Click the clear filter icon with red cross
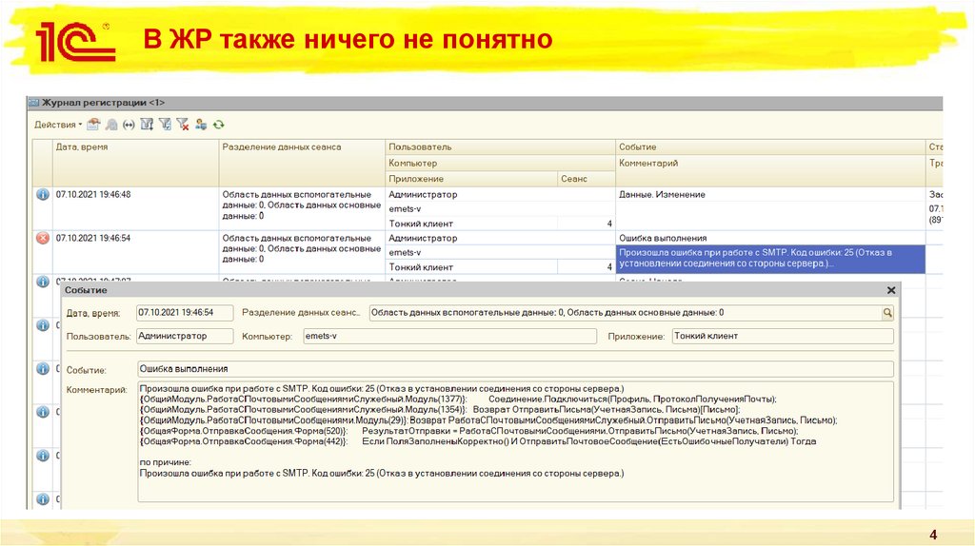This screenshot has width=975, height=546. [x=183, y=125]
